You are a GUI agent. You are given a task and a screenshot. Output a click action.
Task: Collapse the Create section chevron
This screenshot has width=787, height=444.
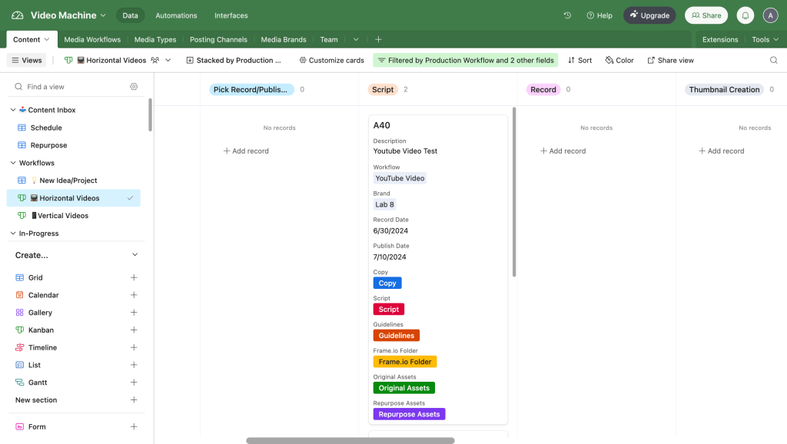[134, 255]
